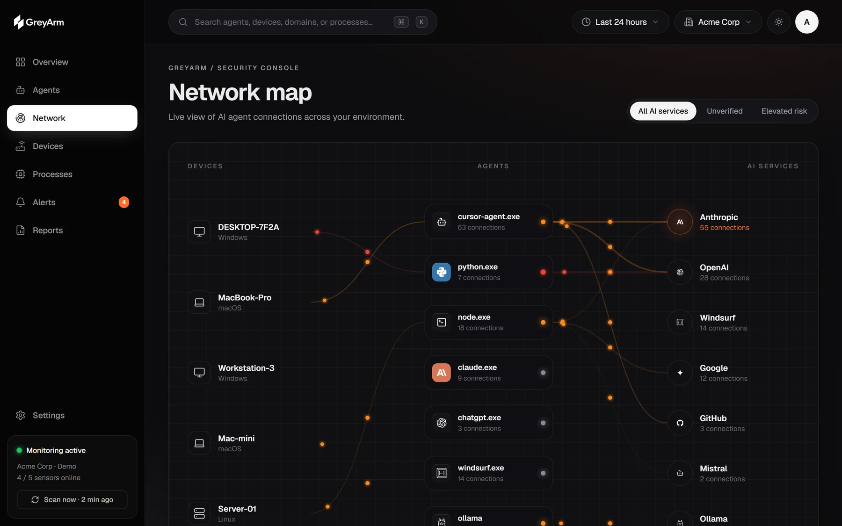Open the Last 24 hours time dropdown
This screenshot has width=842, height=526.
point(620,22)
